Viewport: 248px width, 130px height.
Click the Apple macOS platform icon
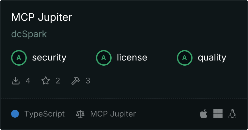[204, 114]
